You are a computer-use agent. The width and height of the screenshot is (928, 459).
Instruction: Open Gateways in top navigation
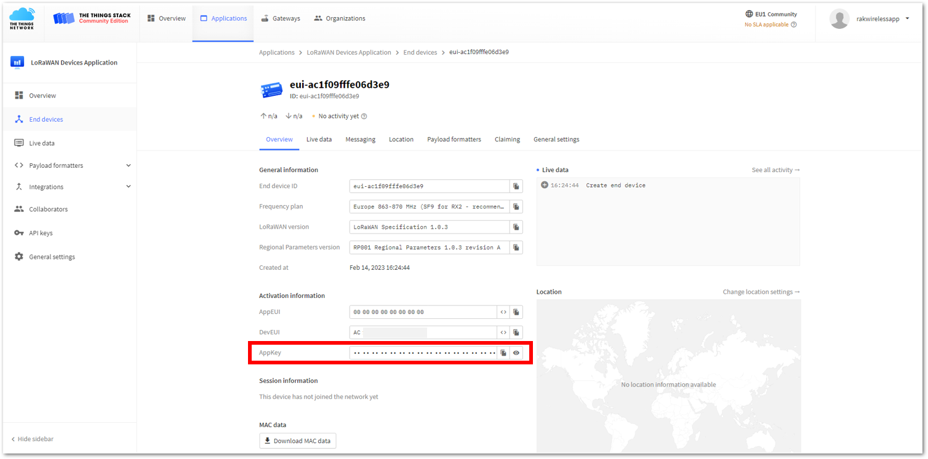click(281, 18)
